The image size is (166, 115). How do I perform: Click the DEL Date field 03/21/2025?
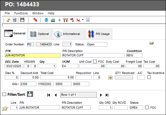tap(14, 66)
